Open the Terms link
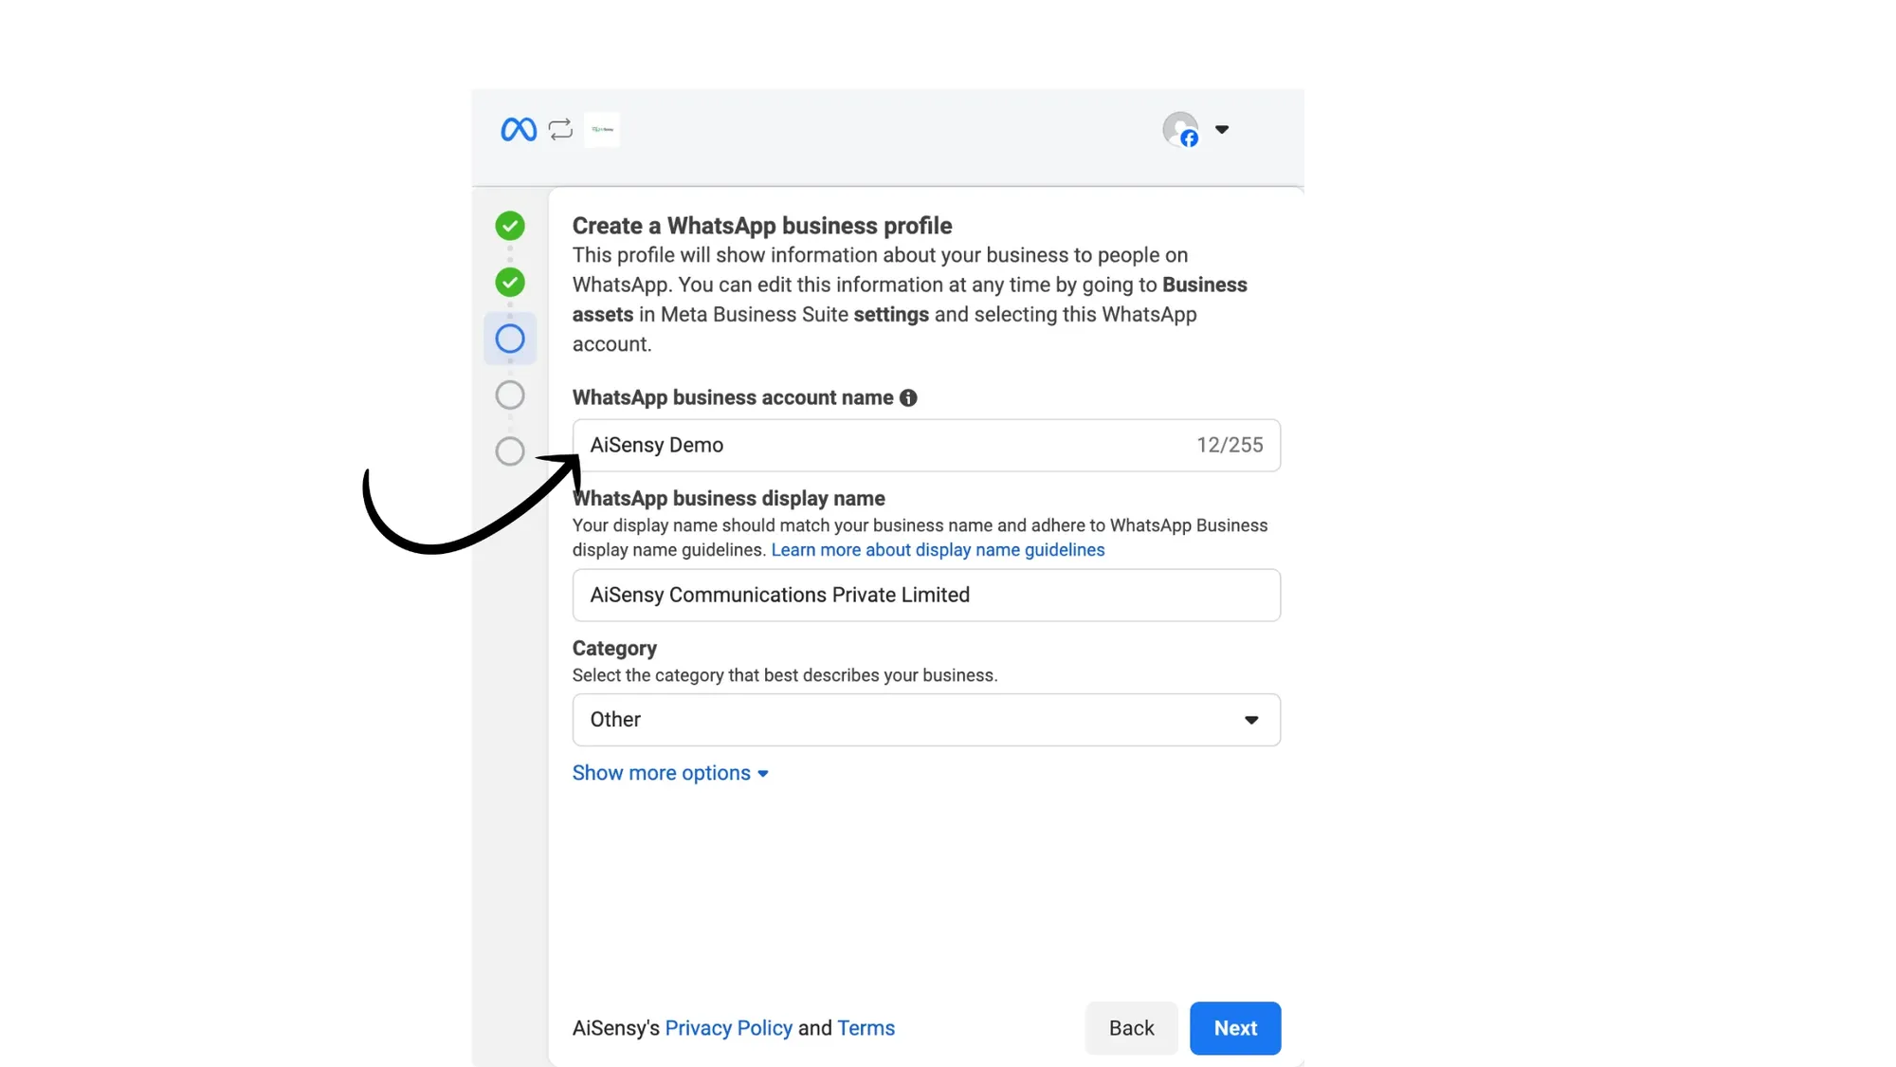 coord(866,1027)
